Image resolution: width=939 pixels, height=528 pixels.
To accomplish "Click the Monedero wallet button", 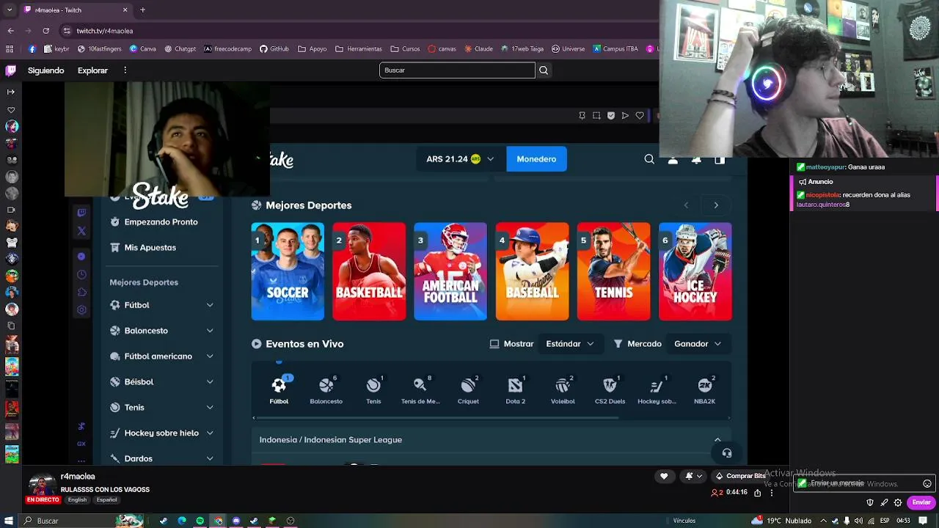I will point(536,159).
